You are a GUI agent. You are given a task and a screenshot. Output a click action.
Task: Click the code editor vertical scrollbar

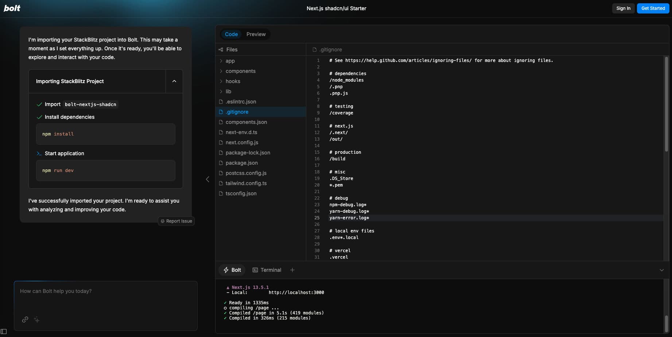coord(666,106)
